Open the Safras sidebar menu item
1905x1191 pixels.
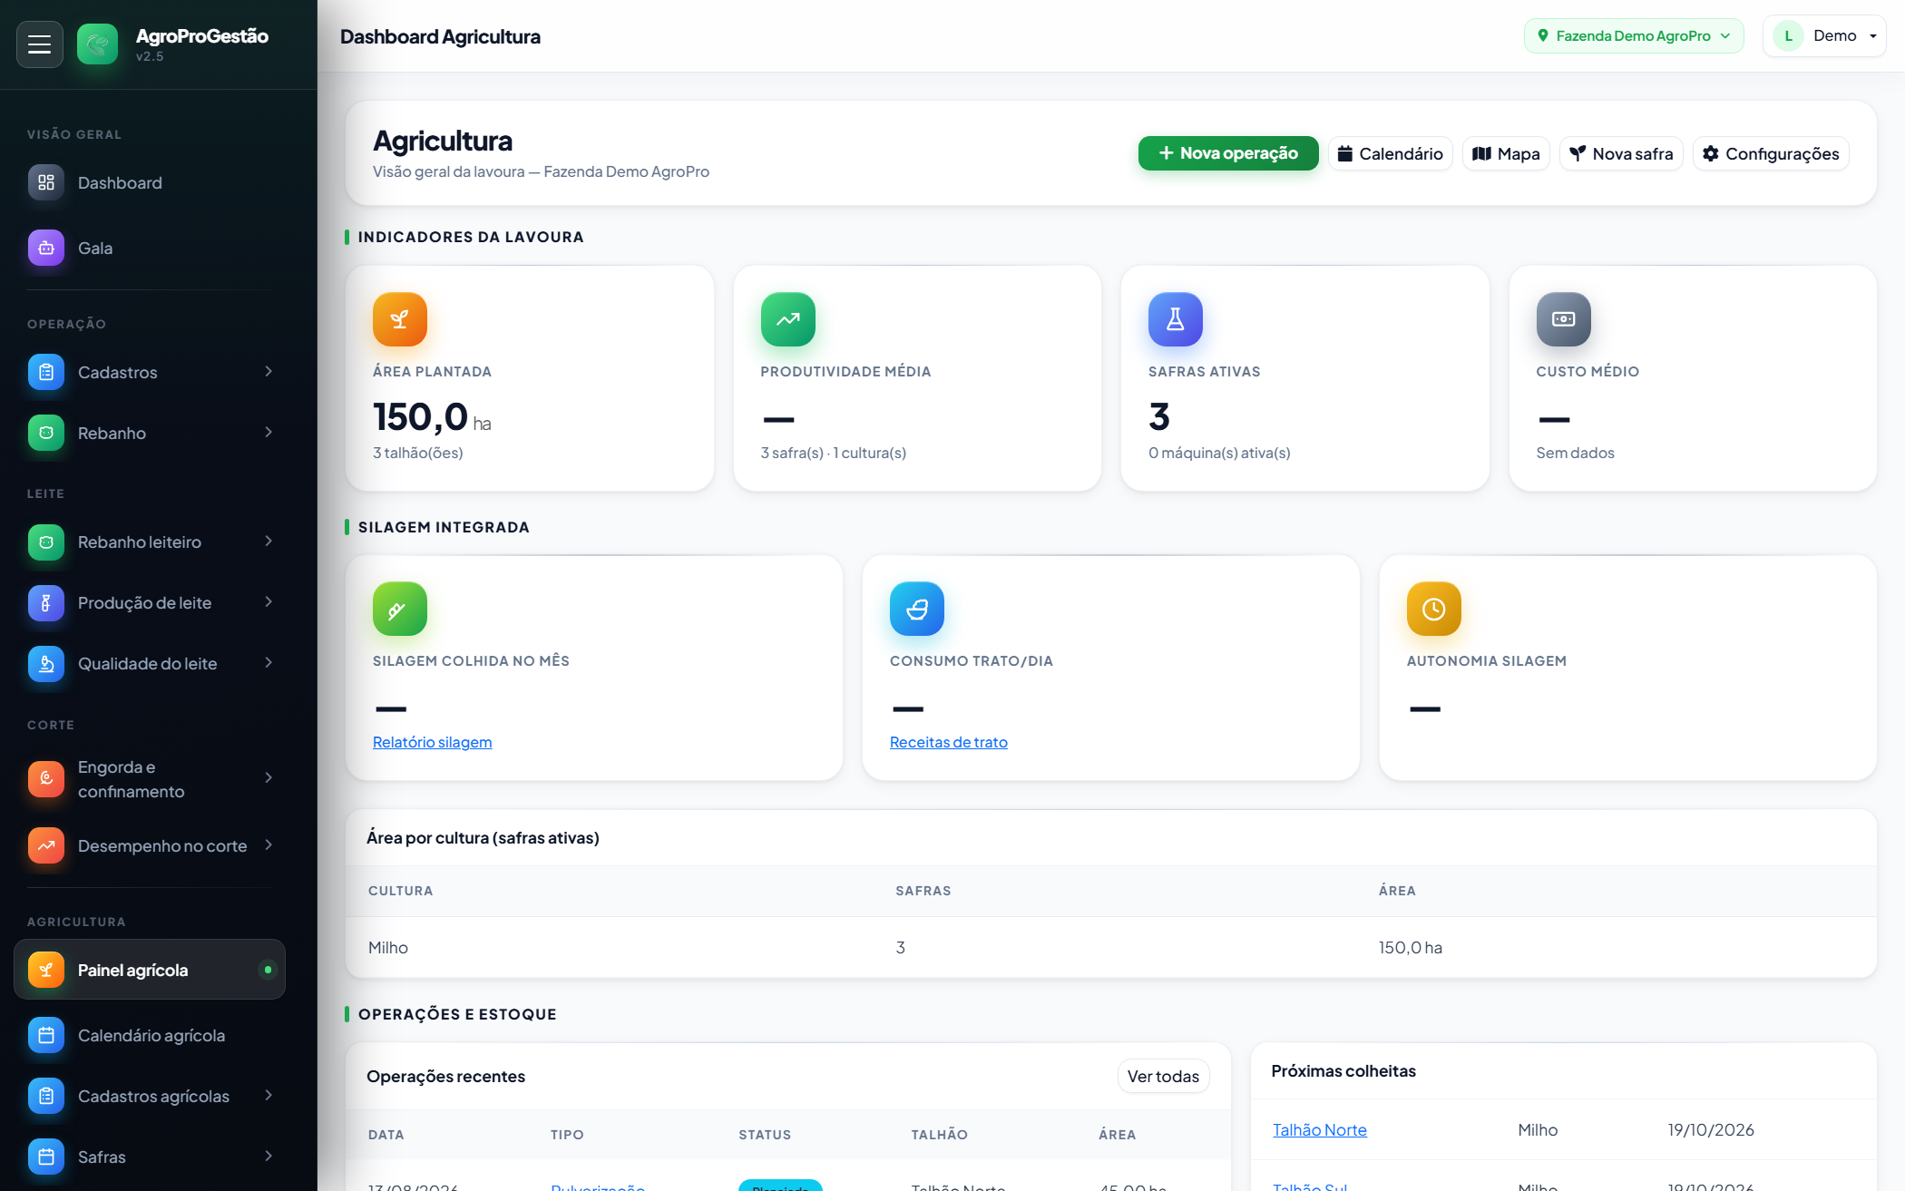coord(150,1157)
